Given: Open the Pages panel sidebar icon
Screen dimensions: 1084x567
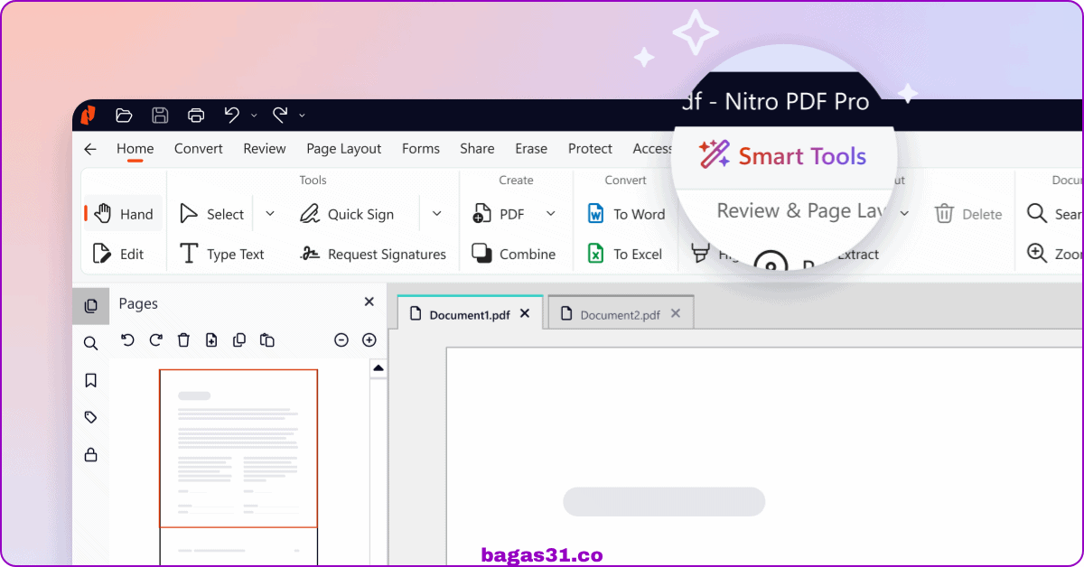Looking at the screenshot, I should coord(90,306).
